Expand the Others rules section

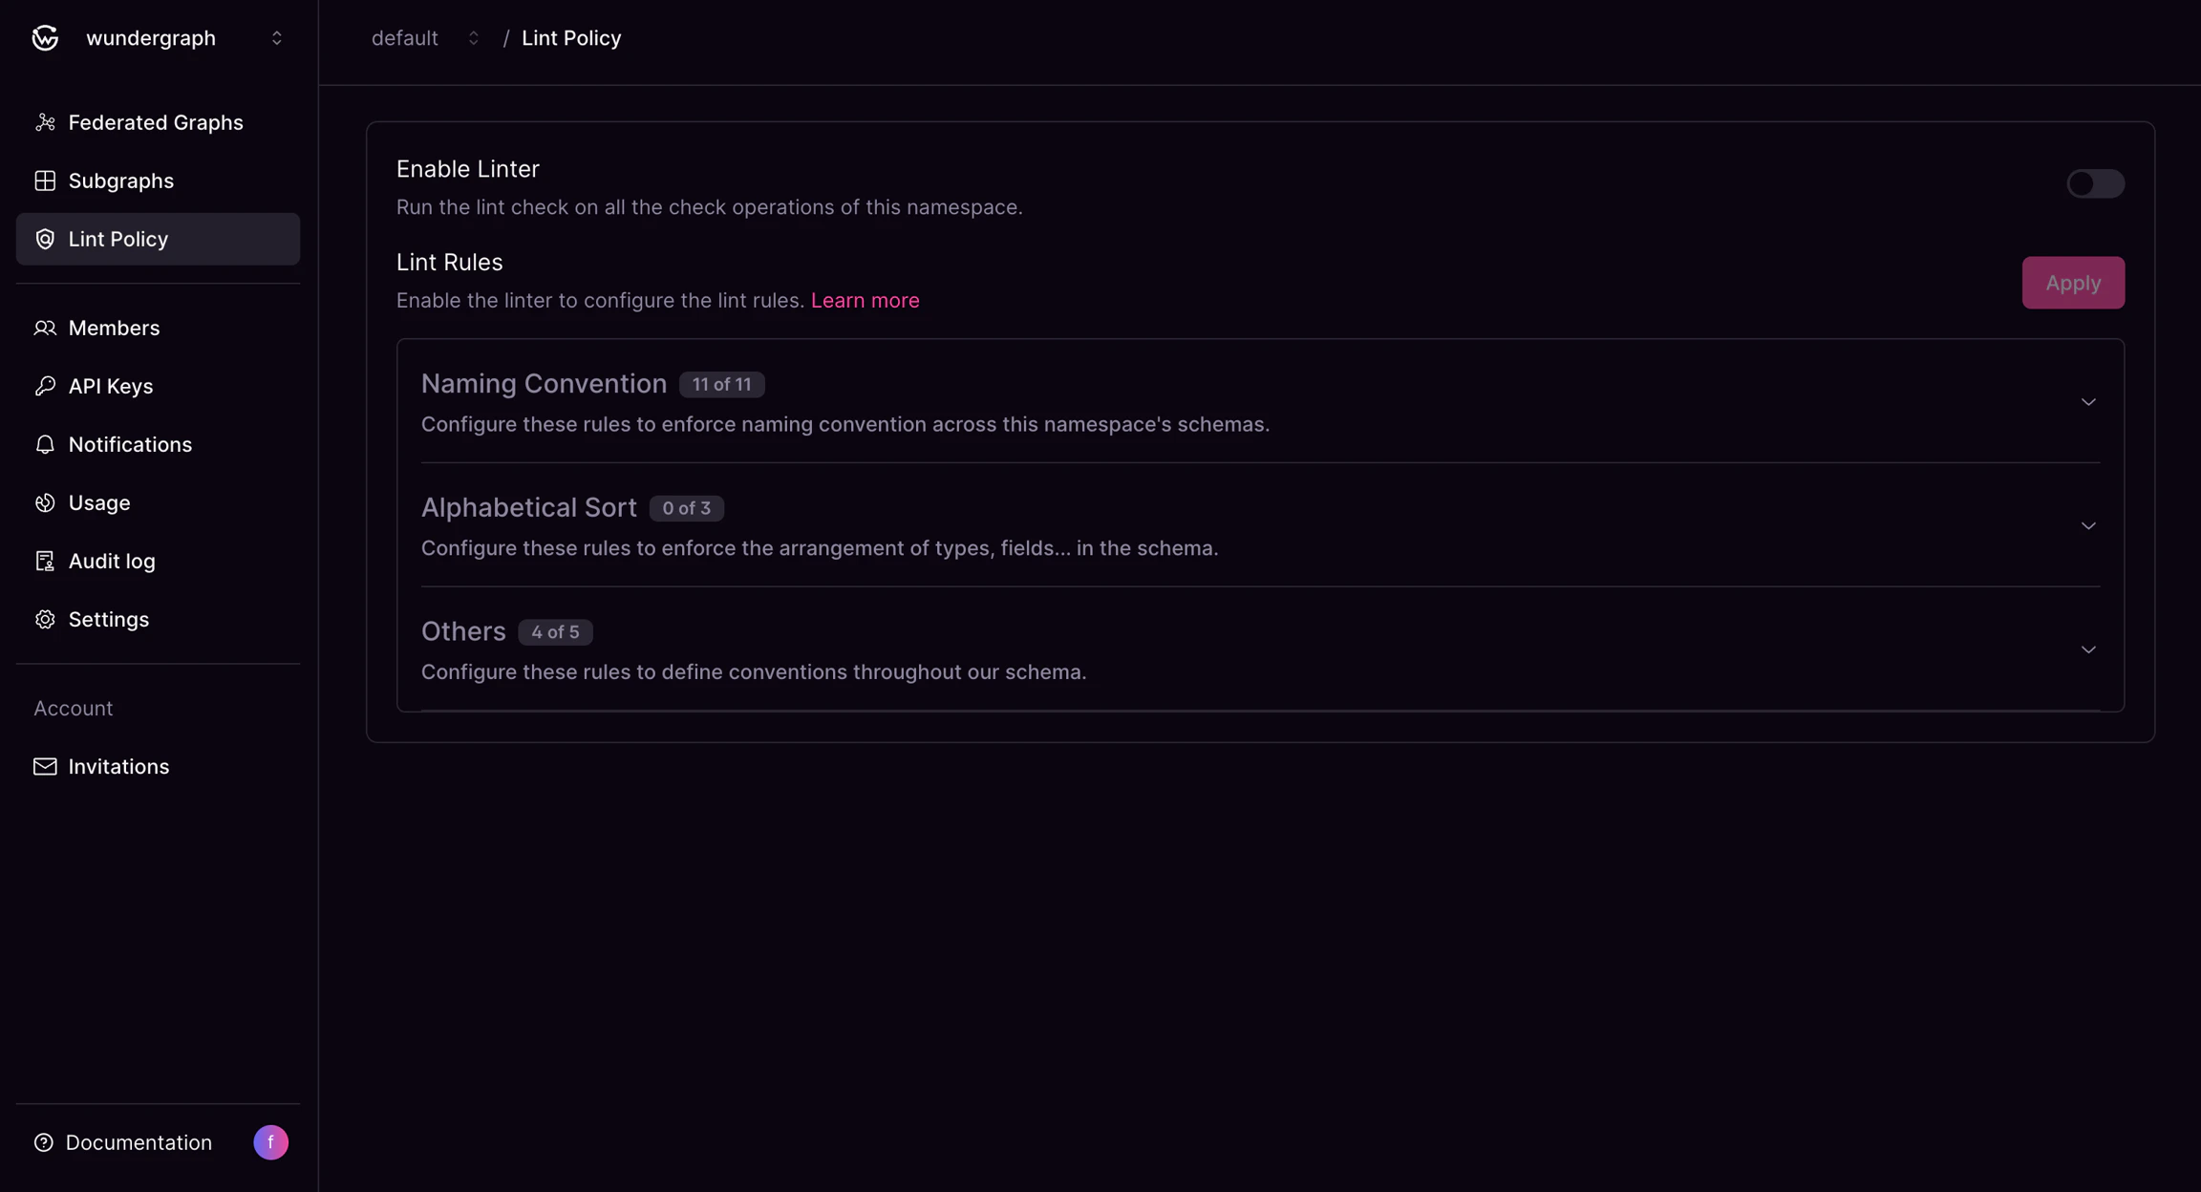2088,649
